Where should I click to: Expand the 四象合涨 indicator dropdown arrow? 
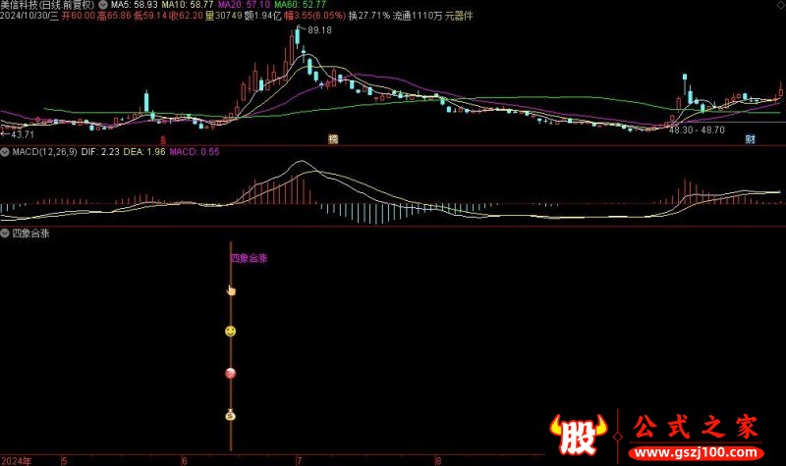point(5,233)
